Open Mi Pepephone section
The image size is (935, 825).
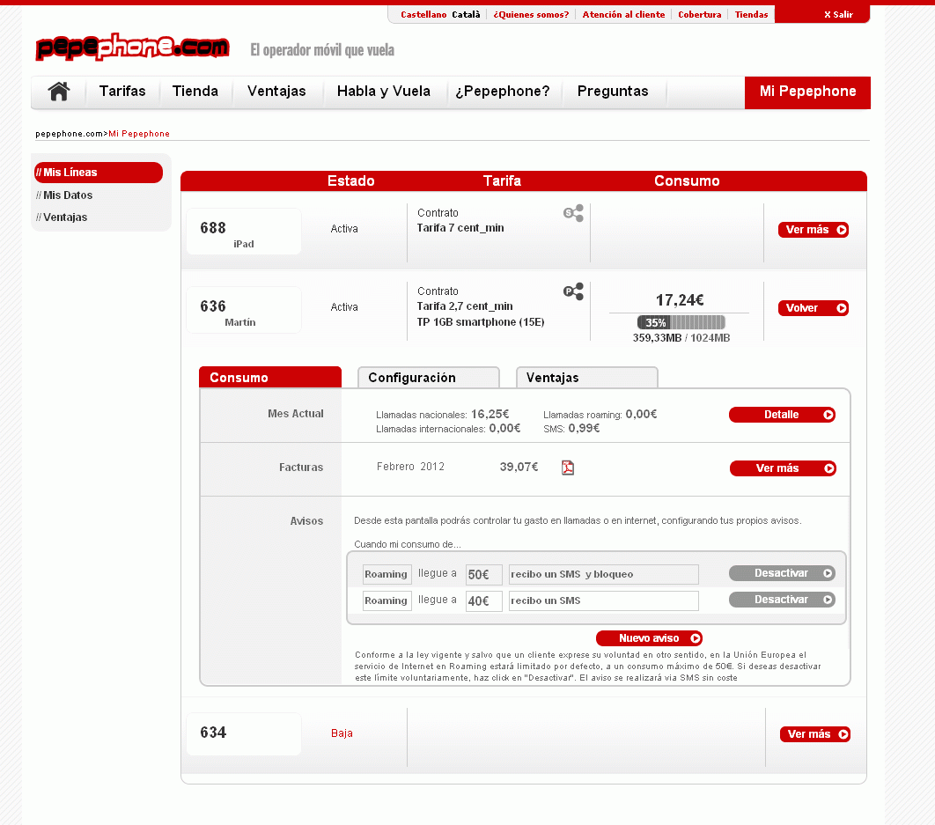(807, 92)
